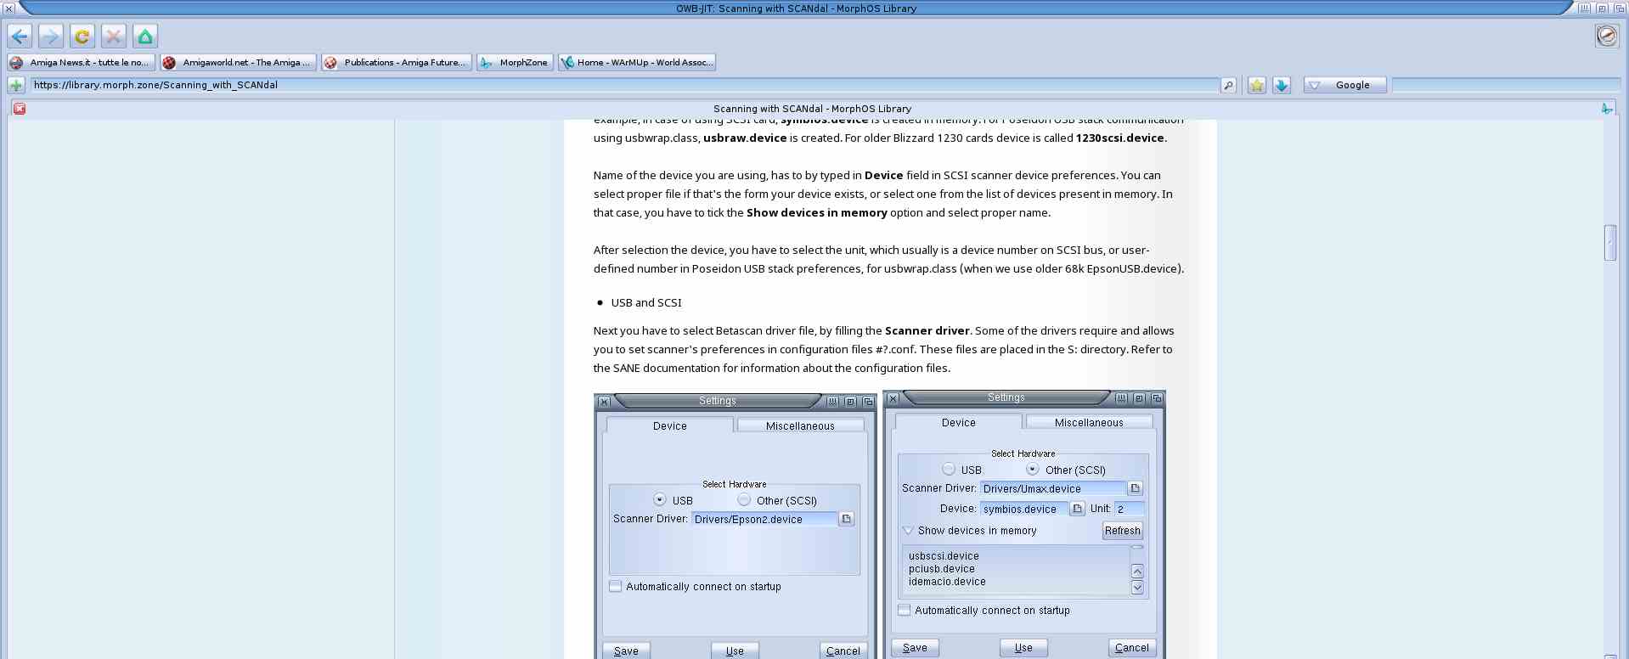
Task: Open downloads with the blue arrow icon
Action: point(1282,85)
